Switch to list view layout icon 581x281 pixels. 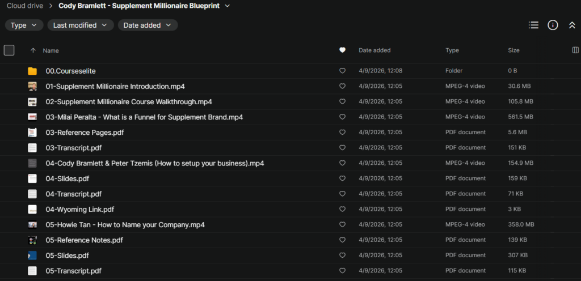[x=533, y=25]
